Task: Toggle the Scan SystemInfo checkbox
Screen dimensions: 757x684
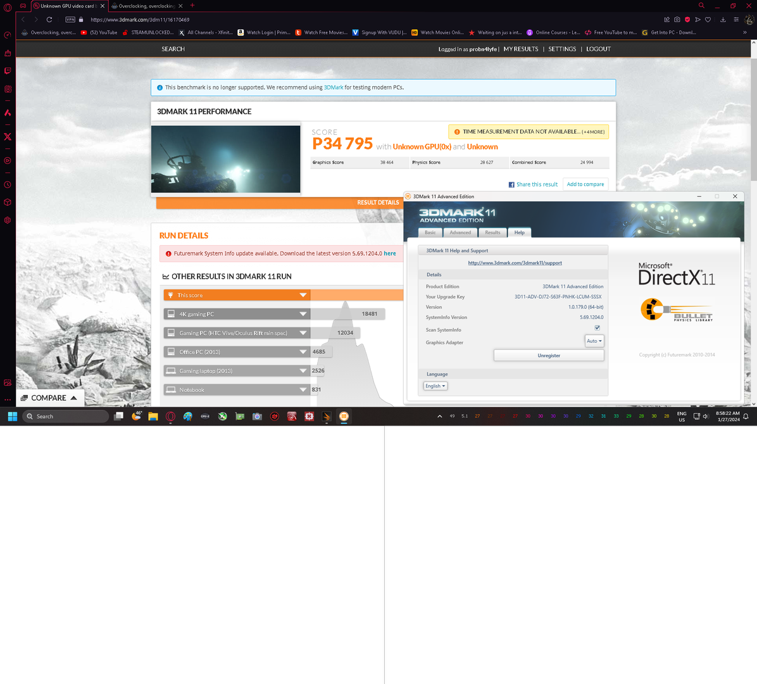Action: tap(597, 328)
